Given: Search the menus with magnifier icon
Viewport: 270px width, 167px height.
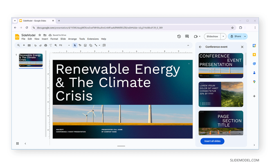Looking at the screenshot, I should 18,46.
